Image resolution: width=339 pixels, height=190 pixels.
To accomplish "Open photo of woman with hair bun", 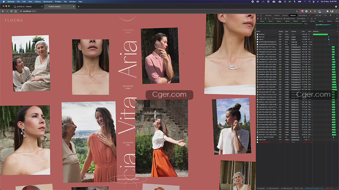I will pyautogui.click(x=232, y=126).
